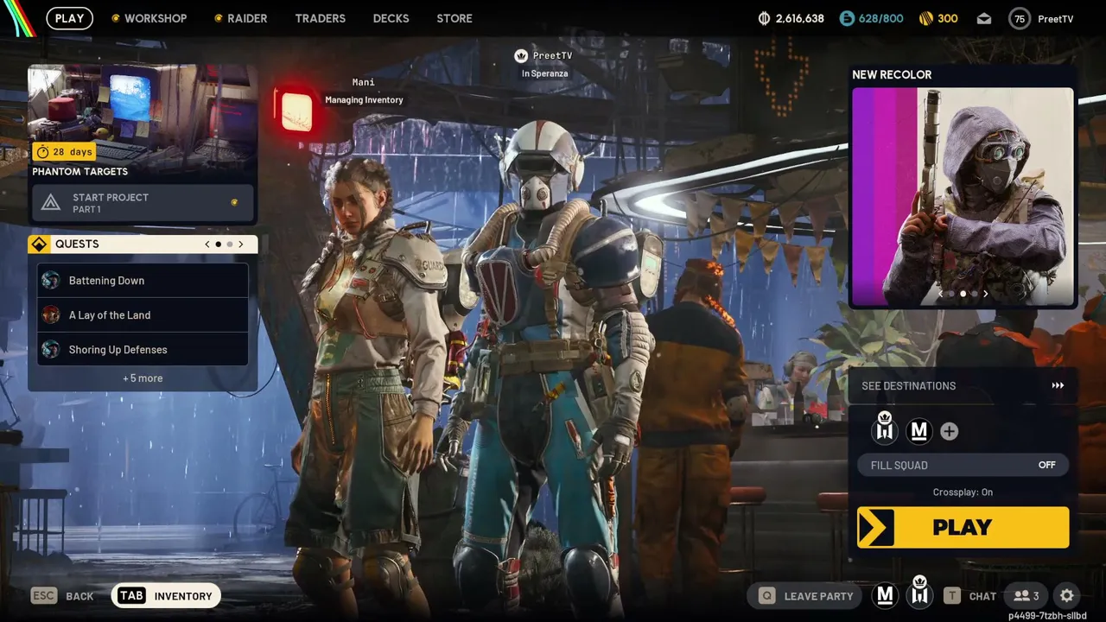Open the DECKS tab

(391, 18)
